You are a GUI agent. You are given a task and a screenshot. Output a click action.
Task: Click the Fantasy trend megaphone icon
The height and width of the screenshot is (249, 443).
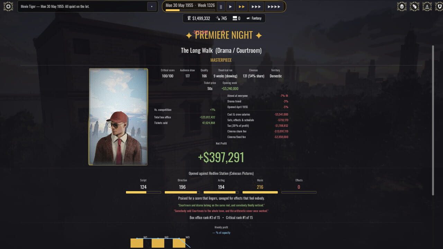[x=248, y=18]
